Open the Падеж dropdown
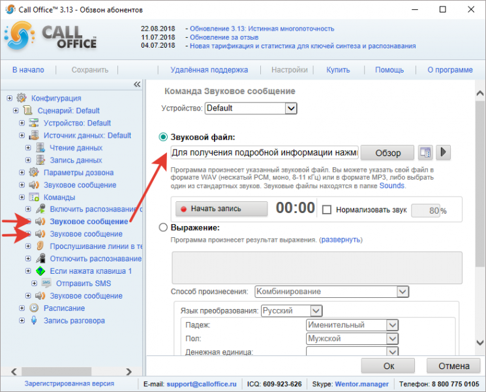This screenshot has width=486, height=392. tap(392, 325)
